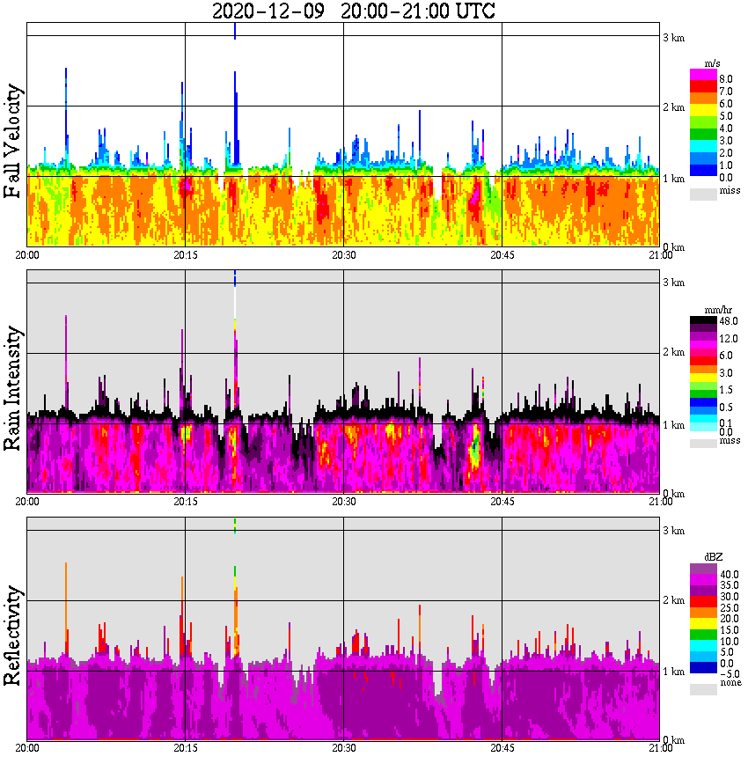Screen dimensions: 748x764
Task: Pick the yellow swatch in the m/s legend
Action: pos(703,110)
